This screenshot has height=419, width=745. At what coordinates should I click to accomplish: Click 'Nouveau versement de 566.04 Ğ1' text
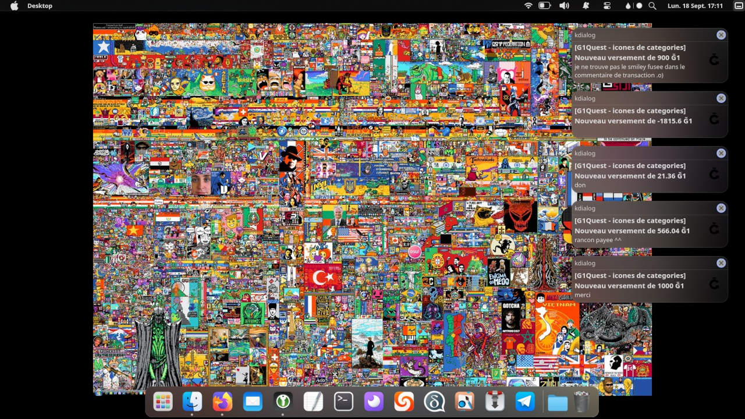[x=632, y=230]
